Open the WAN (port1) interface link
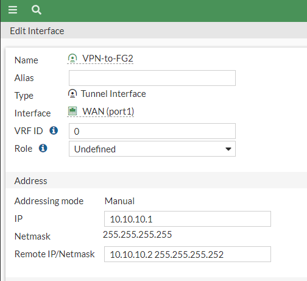This screenshot has width=307, height=281. [108, 112]
